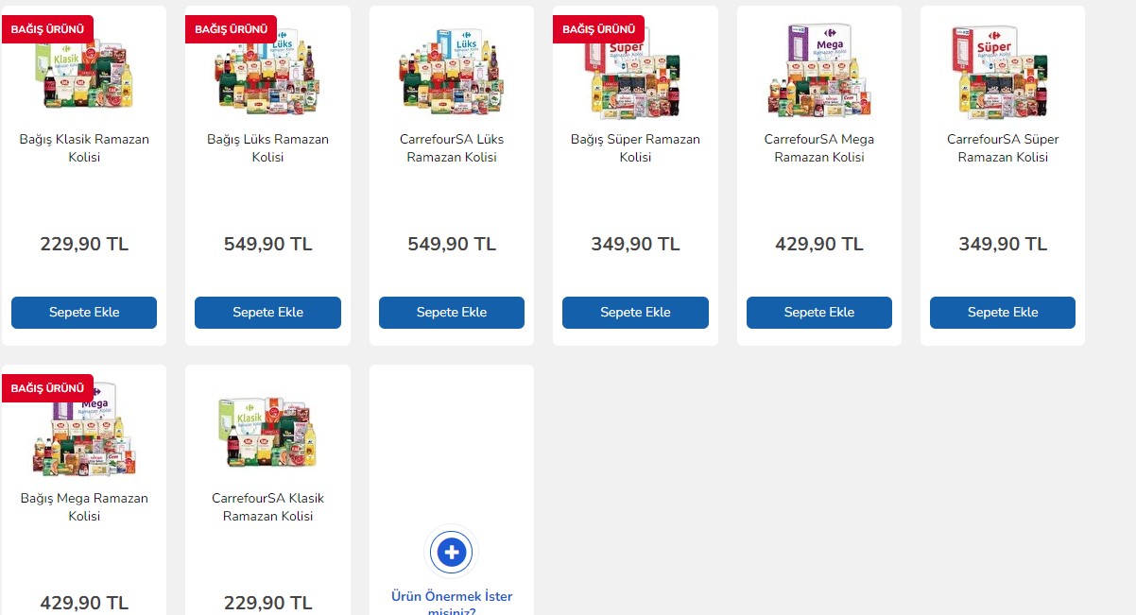Open the CarrefourSA Klasik Ramazan Kolisi title link
This screenshot has height=615, width=1136.
pyautogui.click(x=267, y=507)
